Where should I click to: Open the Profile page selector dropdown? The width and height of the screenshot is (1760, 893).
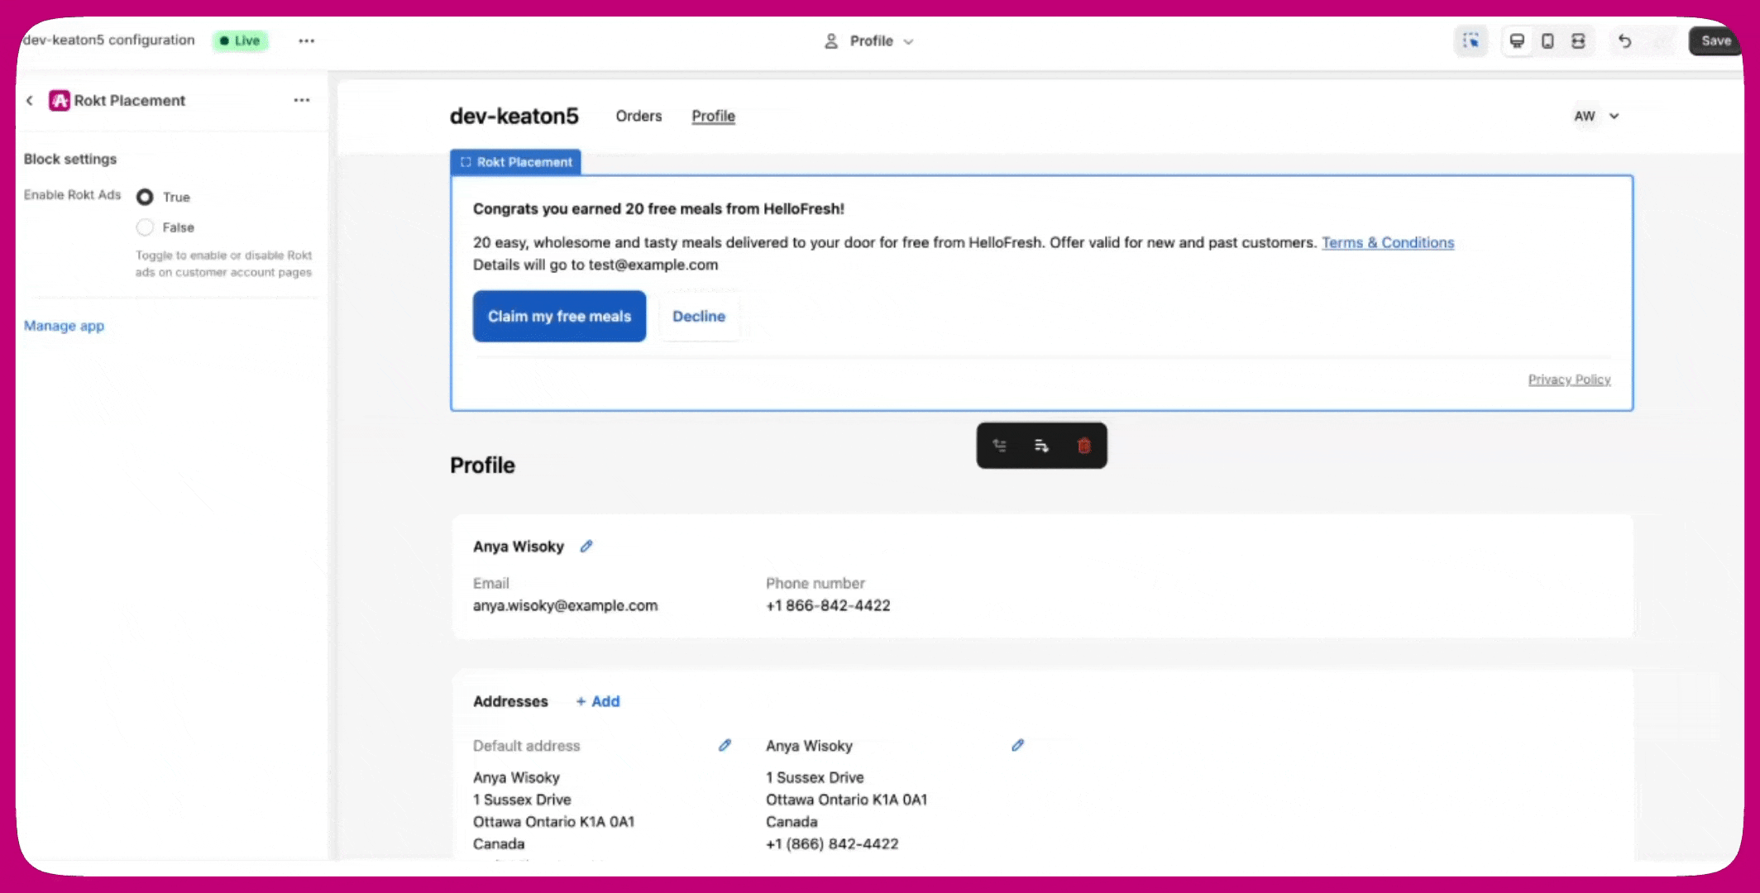869,41
